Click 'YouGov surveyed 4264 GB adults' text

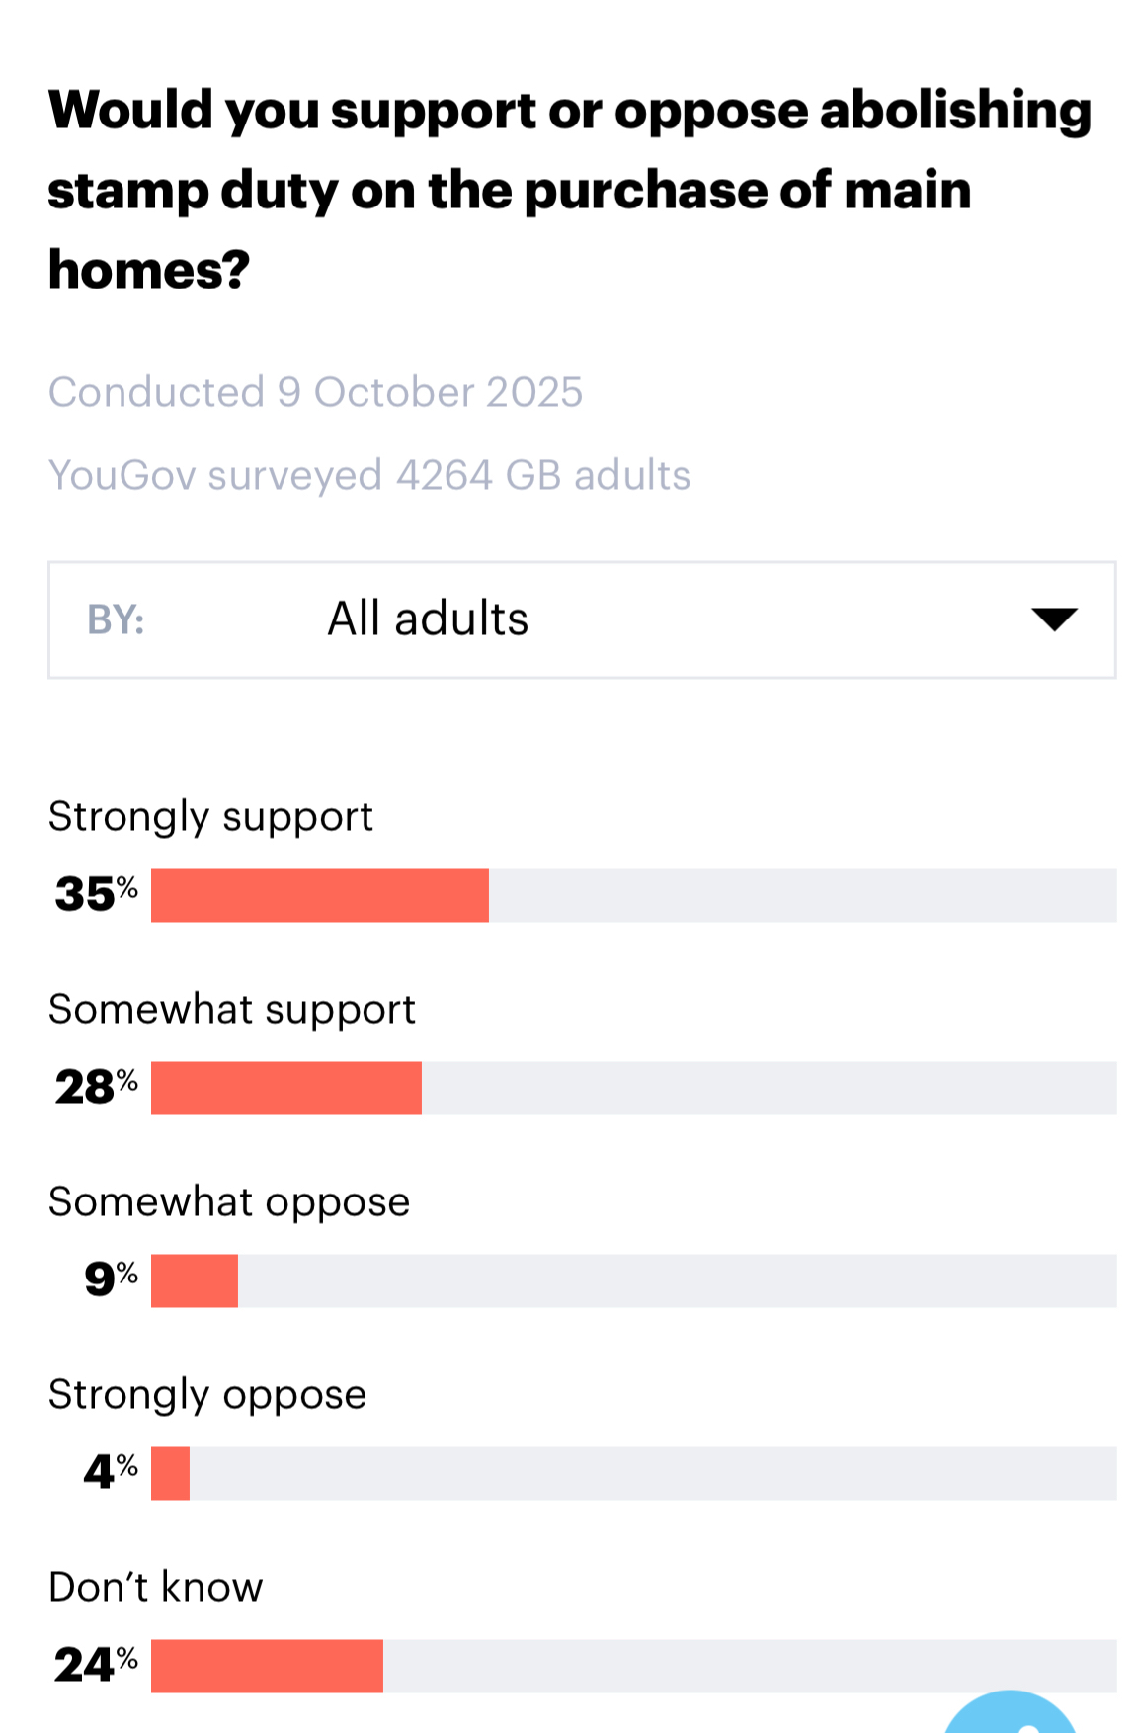[x=369, y=475]
